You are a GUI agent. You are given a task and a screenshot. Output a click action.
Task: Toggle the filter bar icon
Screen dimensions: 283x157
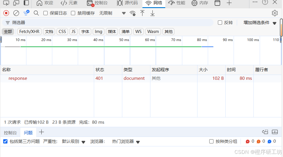point(26,13)
